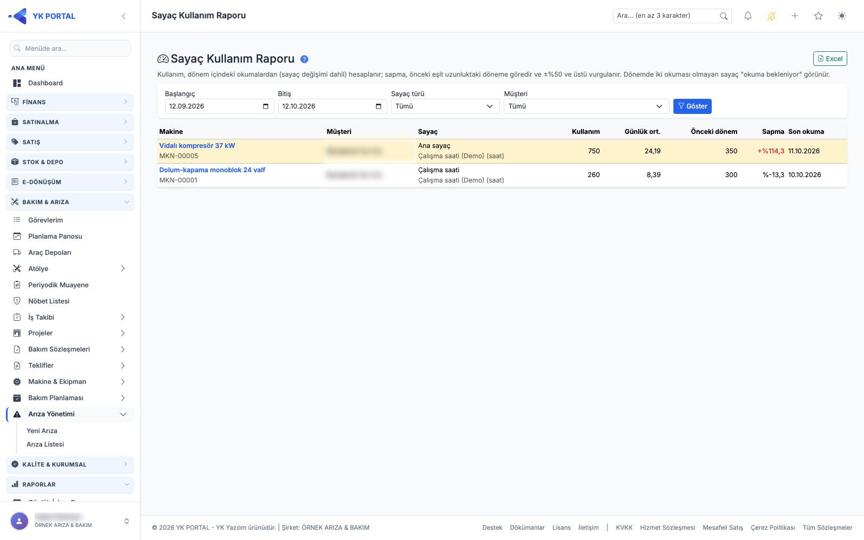Viewport: 864px width, 540px height.
Task: Open Planlama Panosu menu item
Action: coord(70,237)
